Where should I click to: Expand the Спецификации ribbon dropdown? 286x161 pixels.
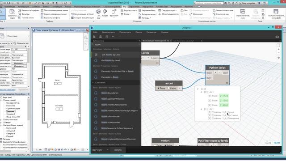tap(176, 11)
